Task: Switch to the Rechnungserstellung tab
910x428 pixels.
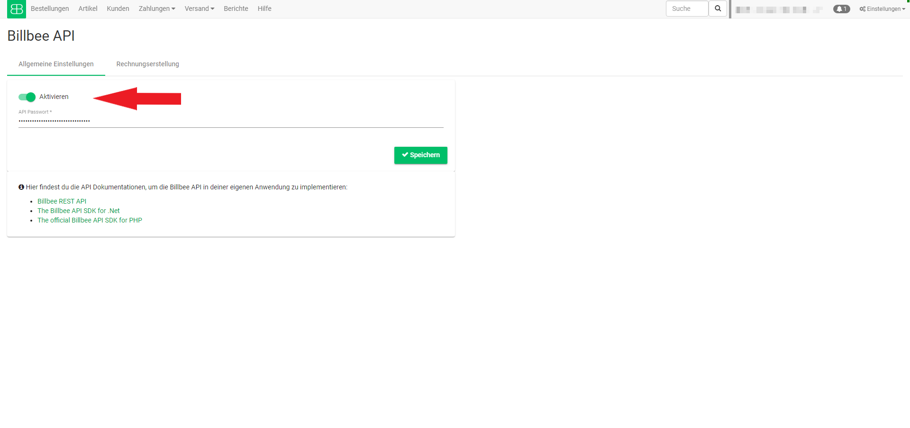Action: [x=148, y=64]
